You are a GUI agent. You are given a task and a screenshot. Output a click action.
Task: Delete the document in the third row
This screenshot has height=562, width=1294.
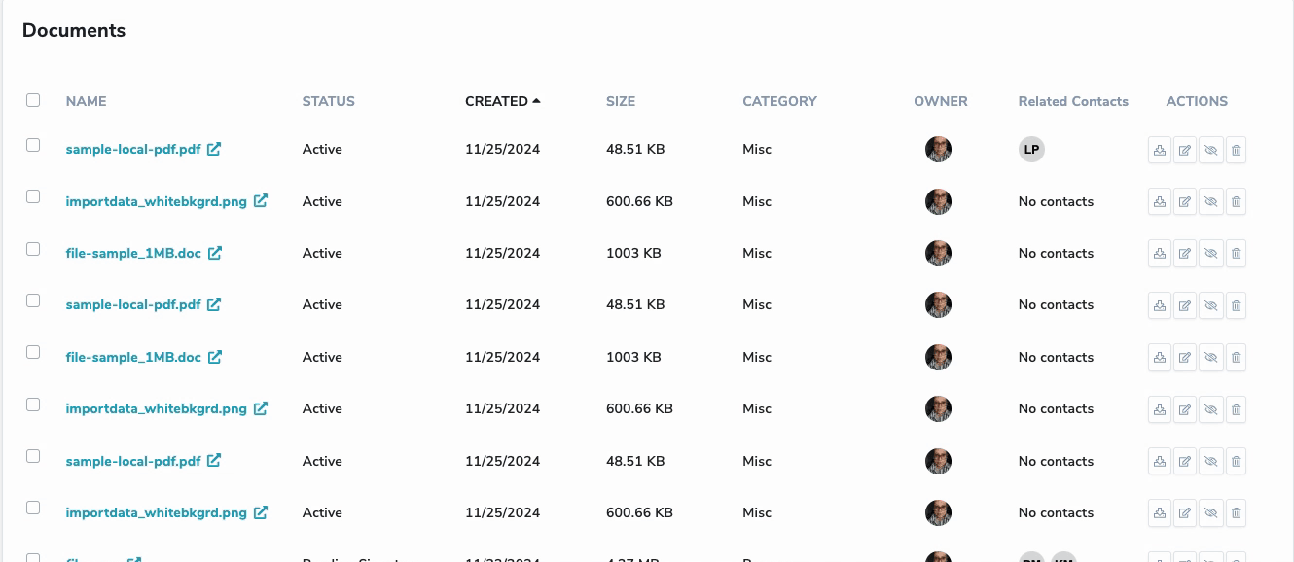pyautogui.click(x=1236, y=254)
